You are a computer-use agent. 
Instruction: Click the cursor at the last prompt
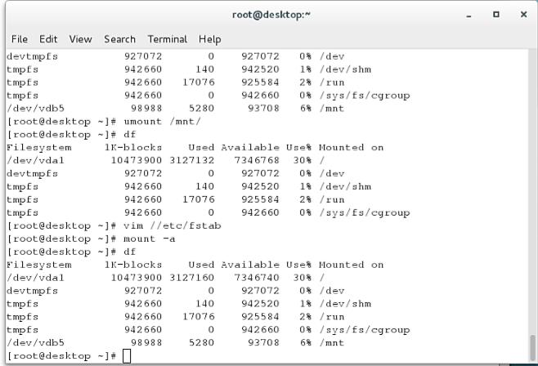point(127,356)
